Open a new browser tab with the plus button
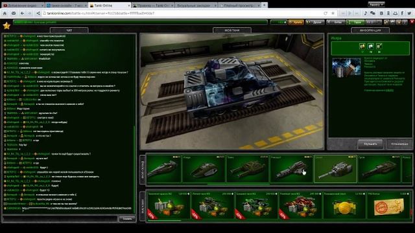 pyautogui.click(x=264, y=5)
